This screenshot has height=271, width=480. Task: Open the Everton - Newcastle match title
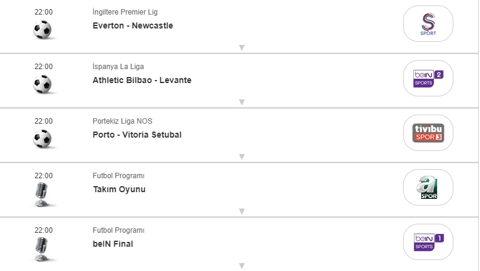pos(133,25)
